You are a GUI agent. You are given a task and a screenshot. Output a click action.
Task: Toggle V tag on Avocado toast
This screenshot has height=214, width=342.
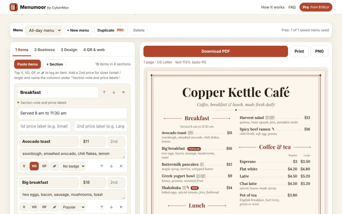pos(24,166)
